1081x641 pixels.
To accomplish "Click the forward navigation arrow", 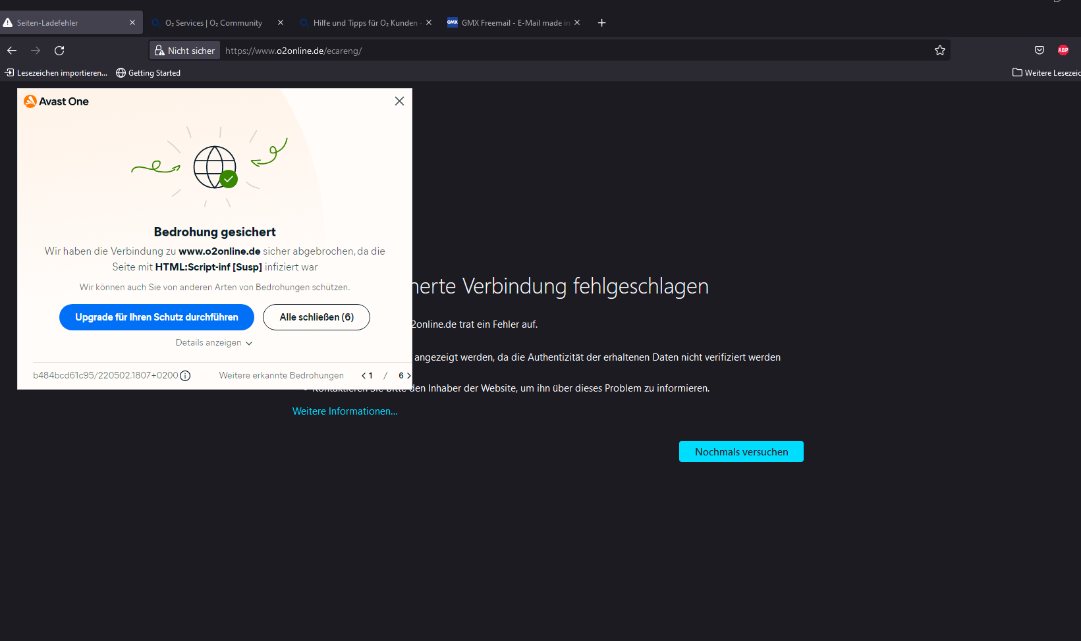I will point(36,51).
